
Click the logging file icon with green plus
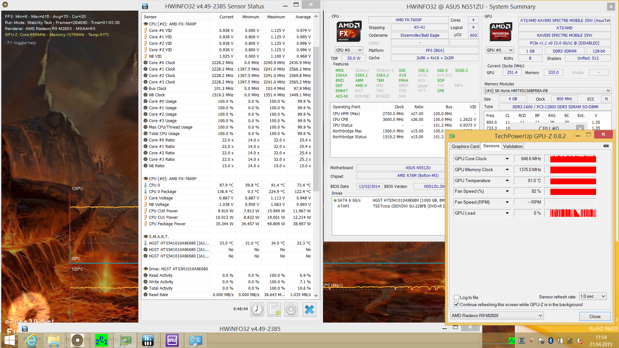coord(274,309)
